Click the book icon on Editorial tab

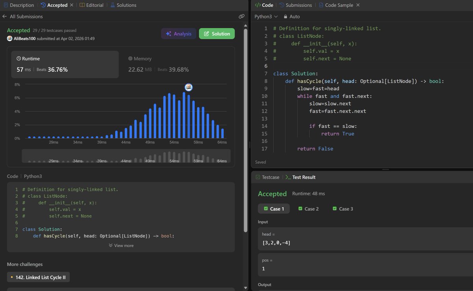click(x=82, y=5)
